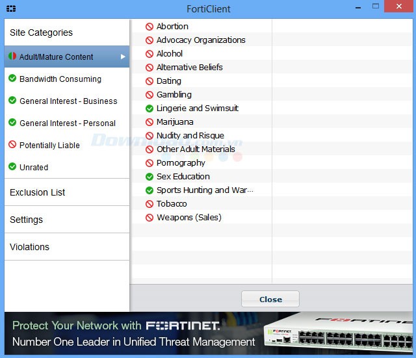Click the FortiClient app icon in title bar
Viewport: 416px width, 358px height.
click(11, 9)
